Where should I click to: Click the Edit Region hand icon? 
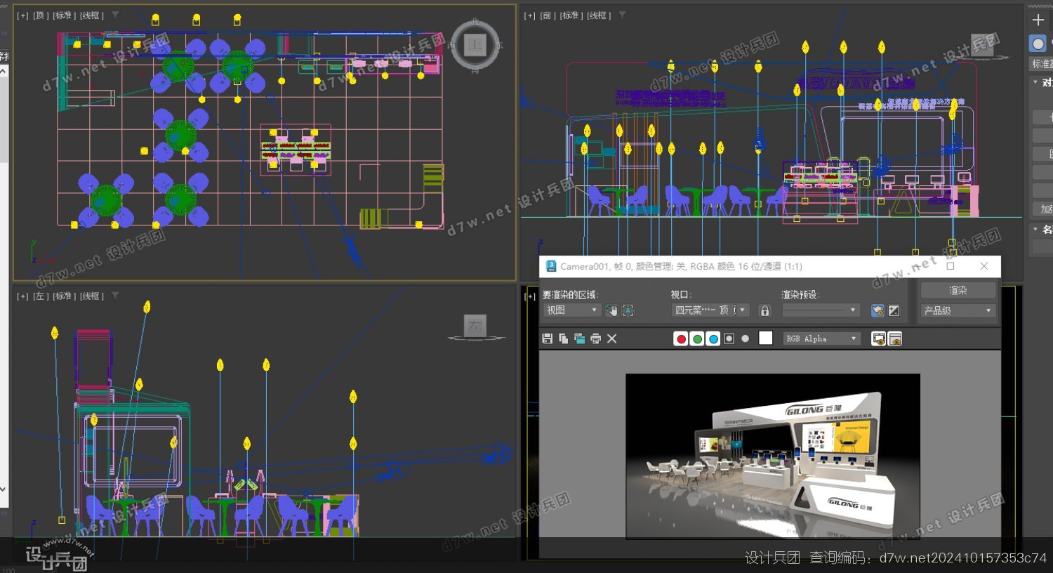(611, 310)
